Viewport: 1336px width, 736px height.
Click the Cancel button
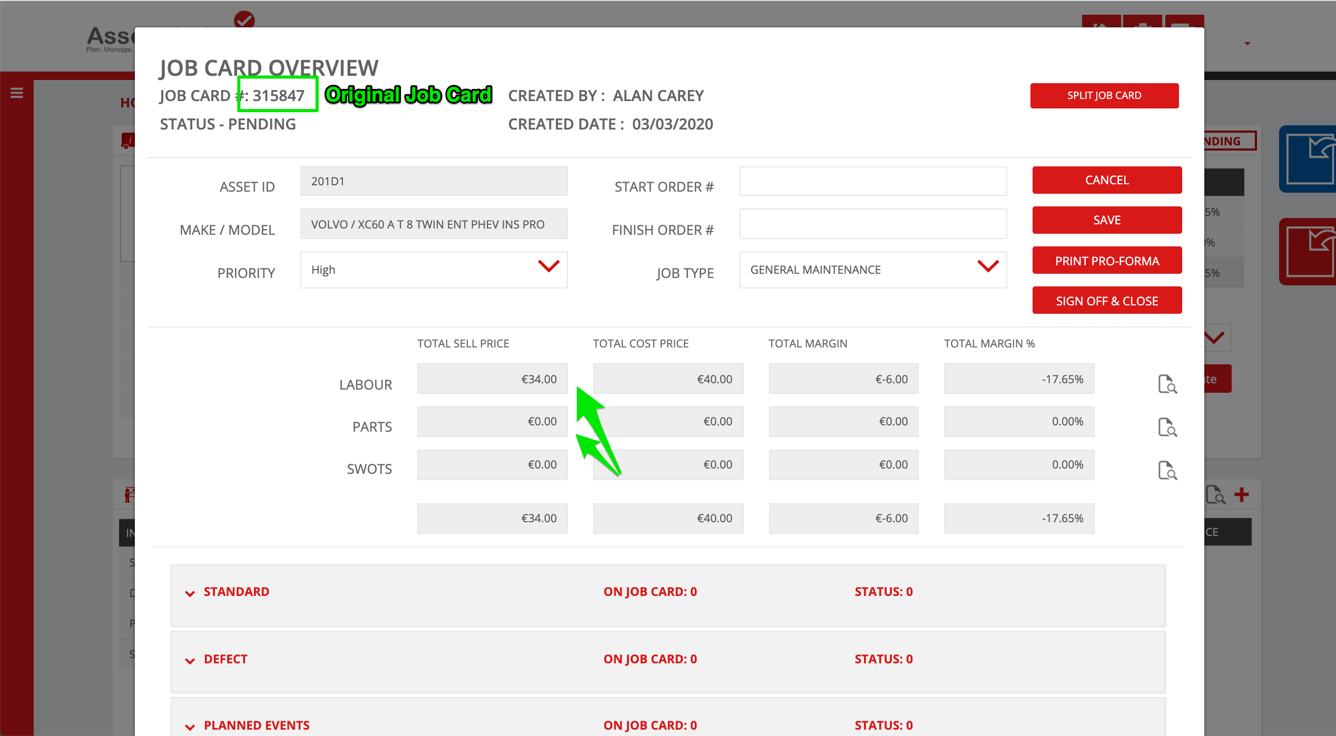point(1107,180)
